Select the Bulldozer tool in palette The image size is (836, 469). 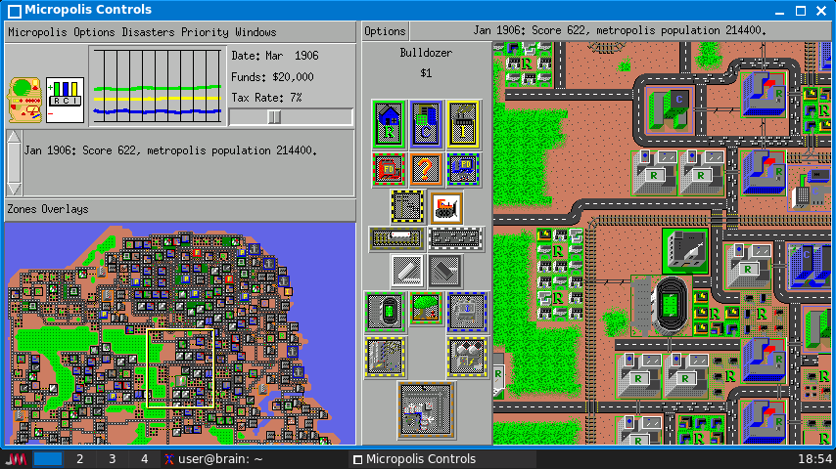(445, 207)
